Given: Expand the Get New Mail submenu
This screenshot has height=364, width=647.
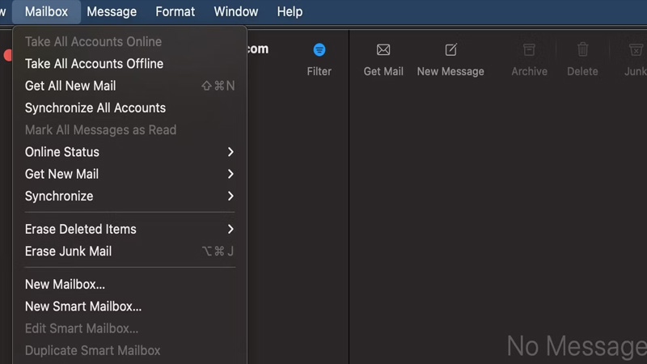Looking at the screenshot, I should point(230,174).
